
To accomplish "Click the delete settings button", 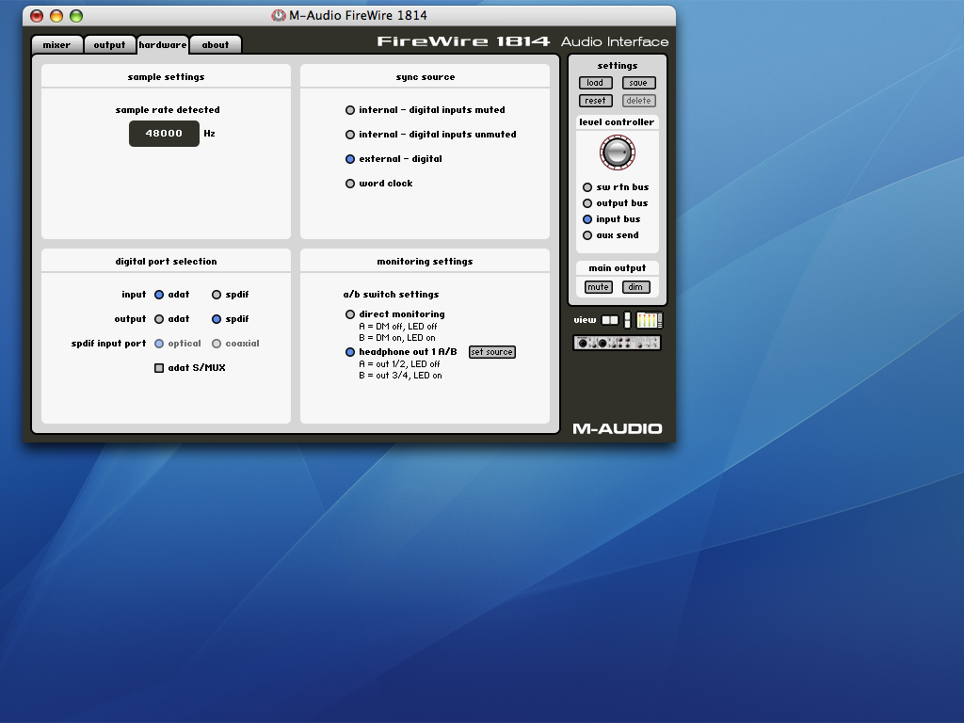I will coord(639,101).
